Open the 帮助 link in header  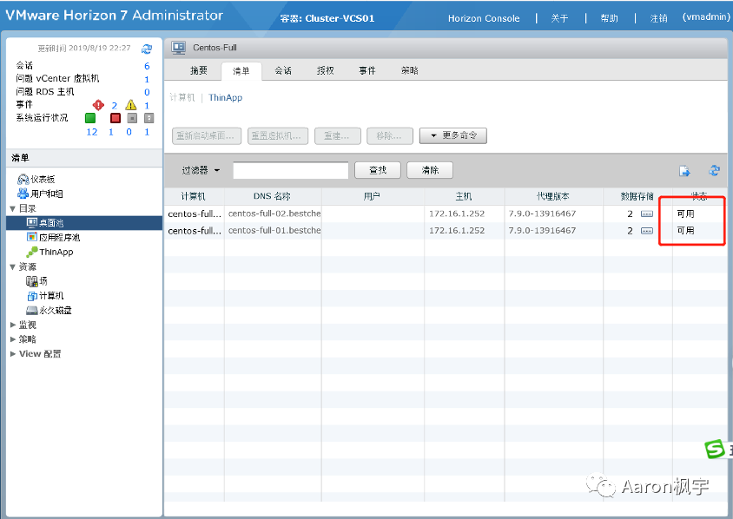coord(609,18)
